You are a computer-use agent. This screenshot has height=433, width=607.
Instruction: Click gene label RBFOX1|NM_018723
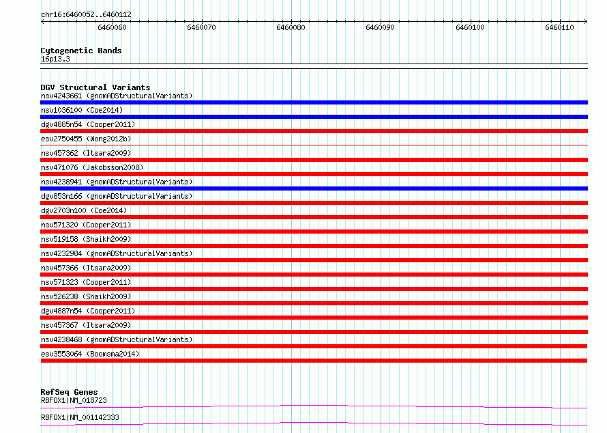(x=74, y=400)
